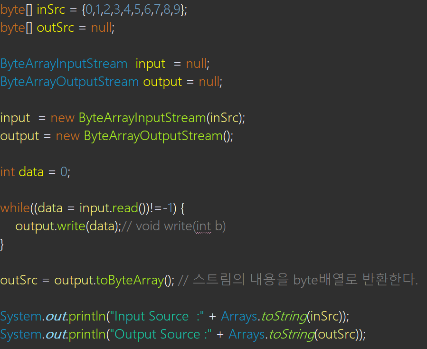Click the toByteArray method call

[130, 281]
